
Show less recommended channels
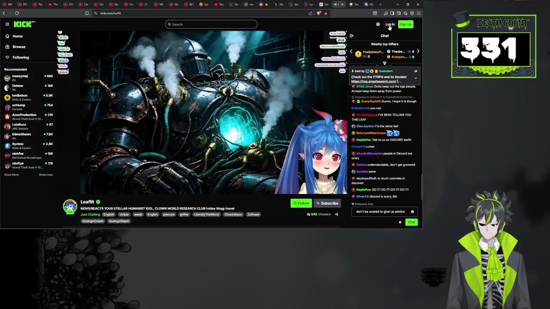pyautogui.click(x=46, y=175)
